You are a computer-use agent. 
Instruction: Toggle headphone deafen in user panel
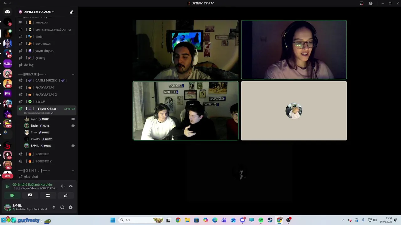(x=62, y=207)
